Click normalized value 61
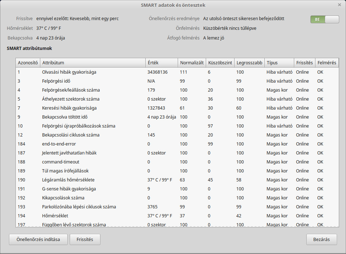 tap(182, 108)
